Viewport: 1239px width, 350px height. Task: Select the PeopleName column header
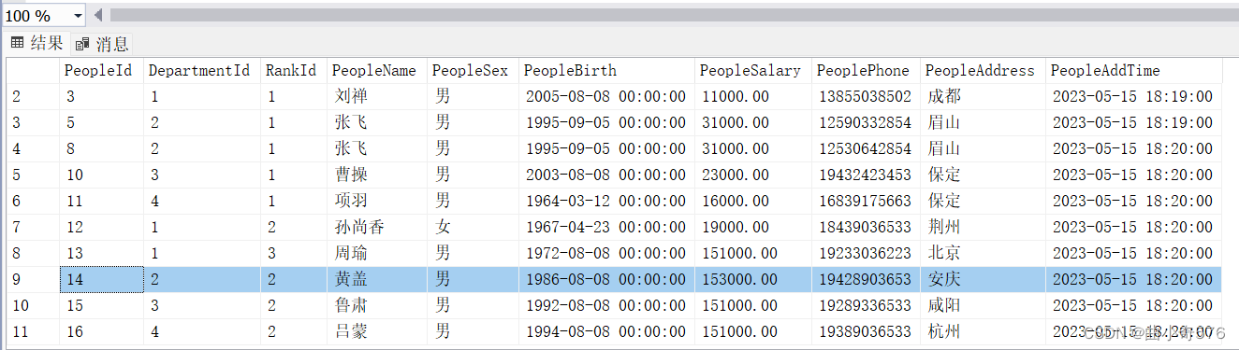(378, 70)
